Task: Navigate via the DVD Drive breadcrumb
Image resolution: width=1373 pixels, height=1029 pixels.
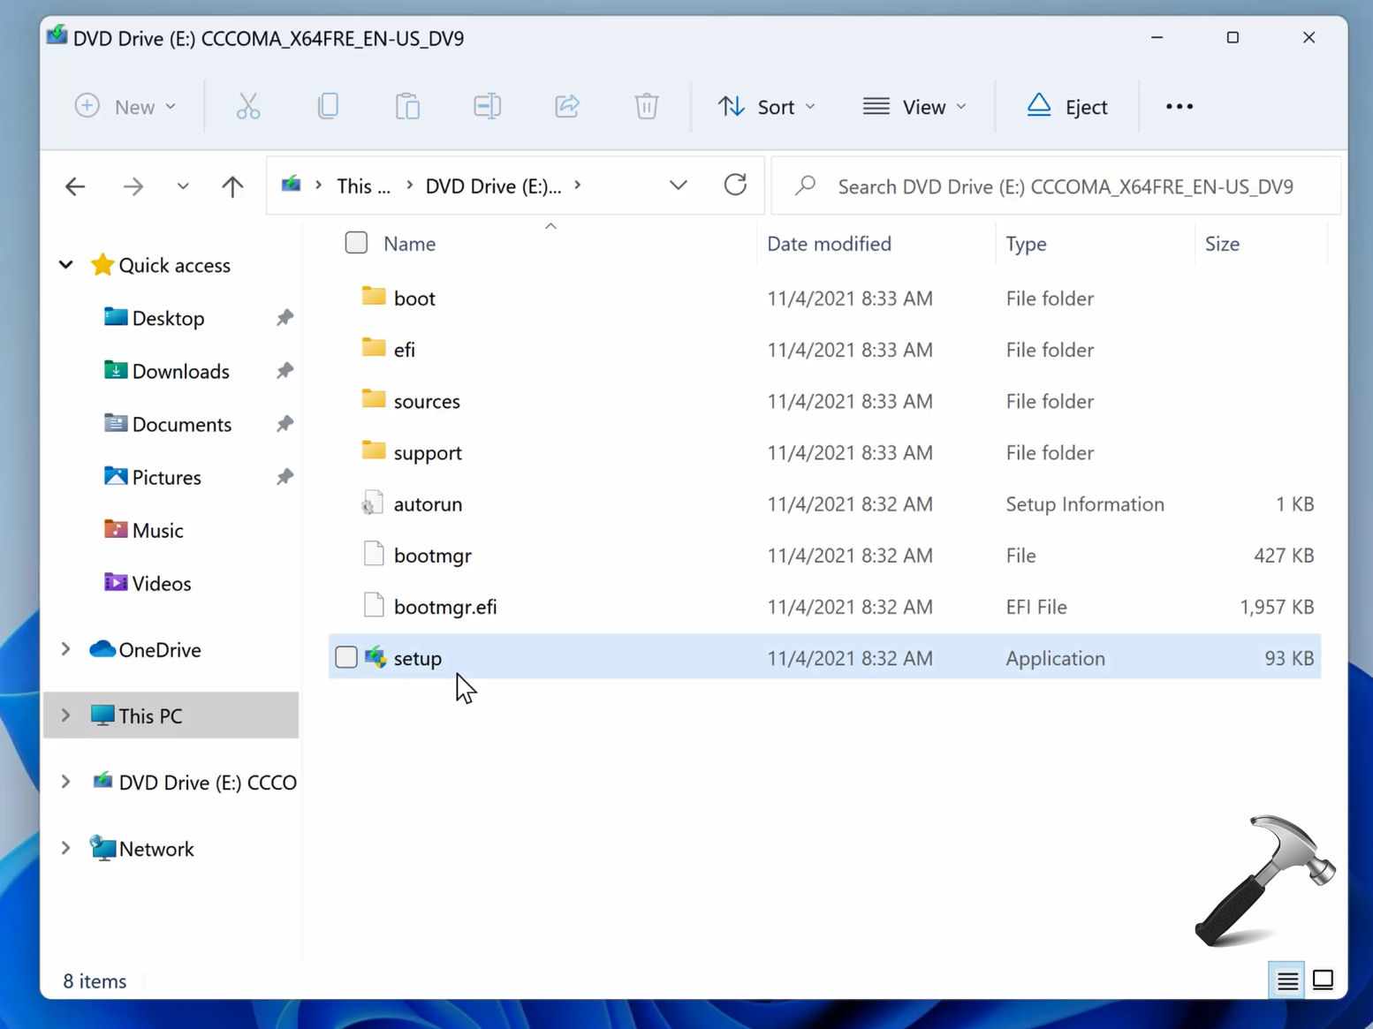Action: [x=493, y=185]
